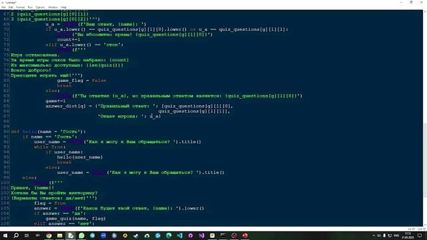Click 'game_flag = False' code line
Screen dimensions: 427x240
(81, 81)
